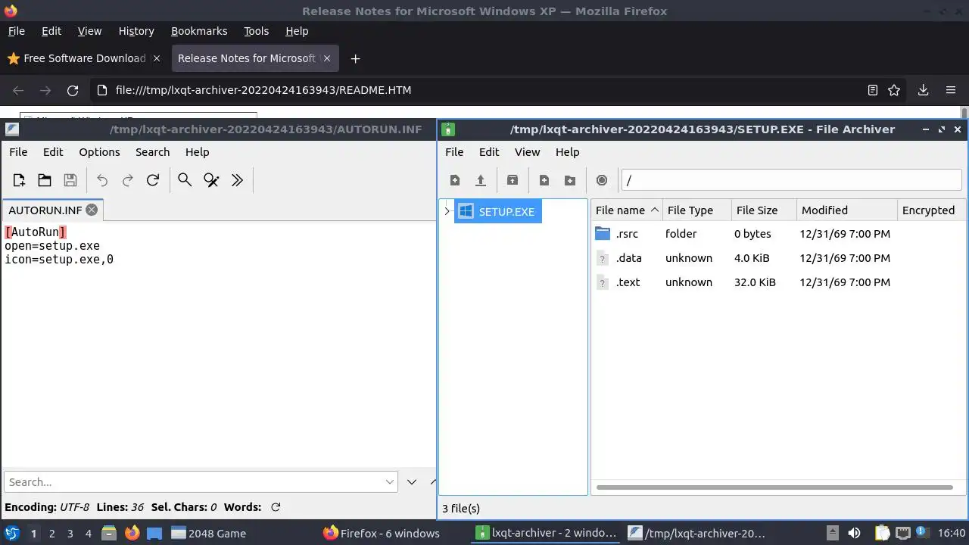The height and width of the screenshot is (545, 969).
Task: Open File menu in File Archiver
Action: click(x=454, y=151)
